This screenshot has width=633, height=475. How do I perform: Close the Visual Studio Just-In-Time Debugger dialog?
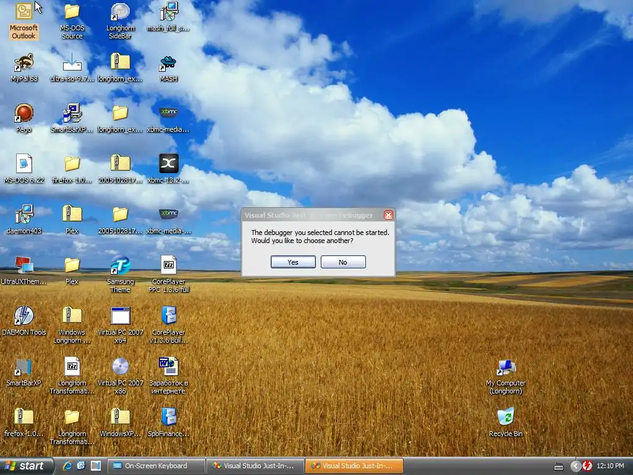[x=388, y=215]
